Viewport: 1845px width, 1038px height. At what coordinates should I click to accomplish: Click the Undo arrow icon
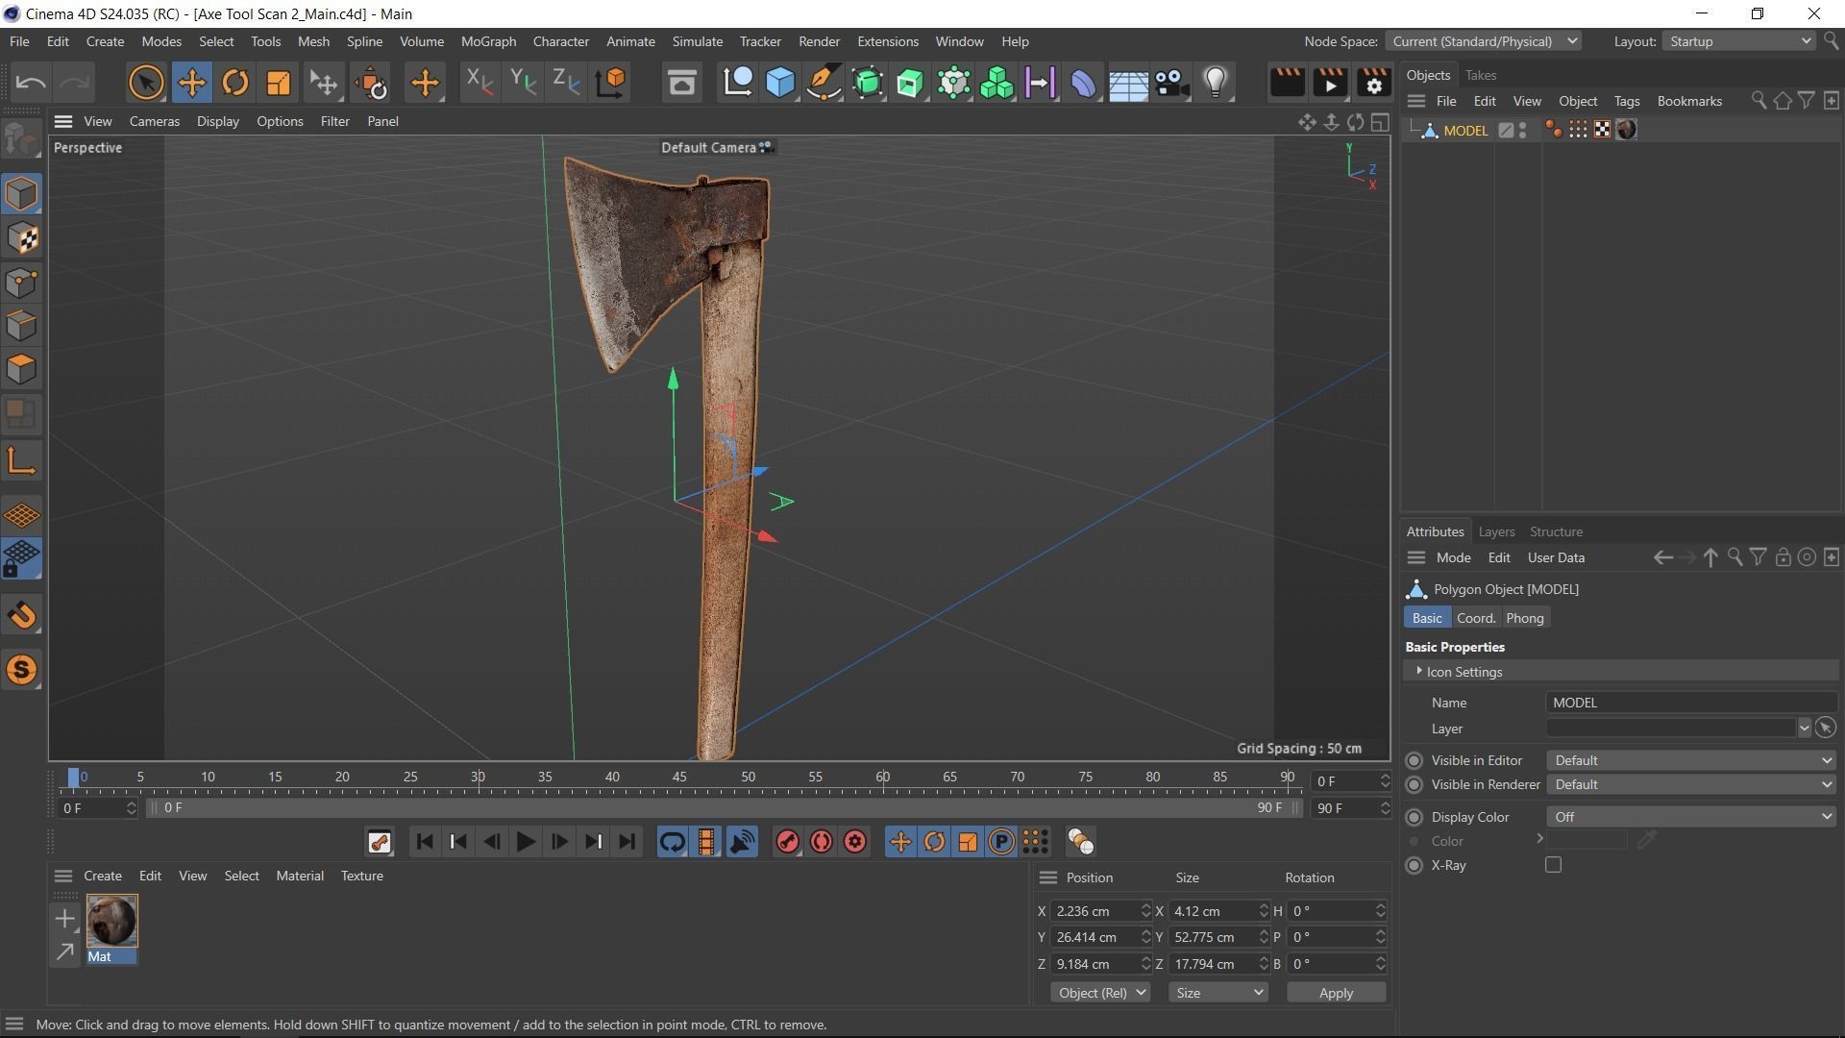click(x=31, y=83)
